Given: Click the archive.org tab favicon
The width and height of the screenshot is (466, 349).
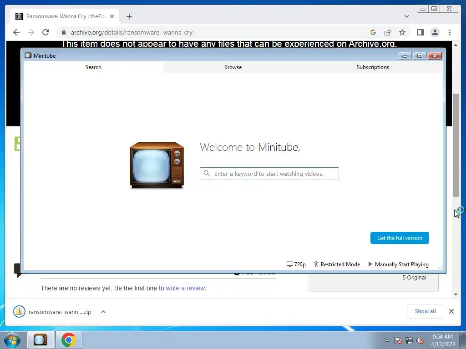Looking at the screenshot, I should pyautogui.click(x=19, y=16).
